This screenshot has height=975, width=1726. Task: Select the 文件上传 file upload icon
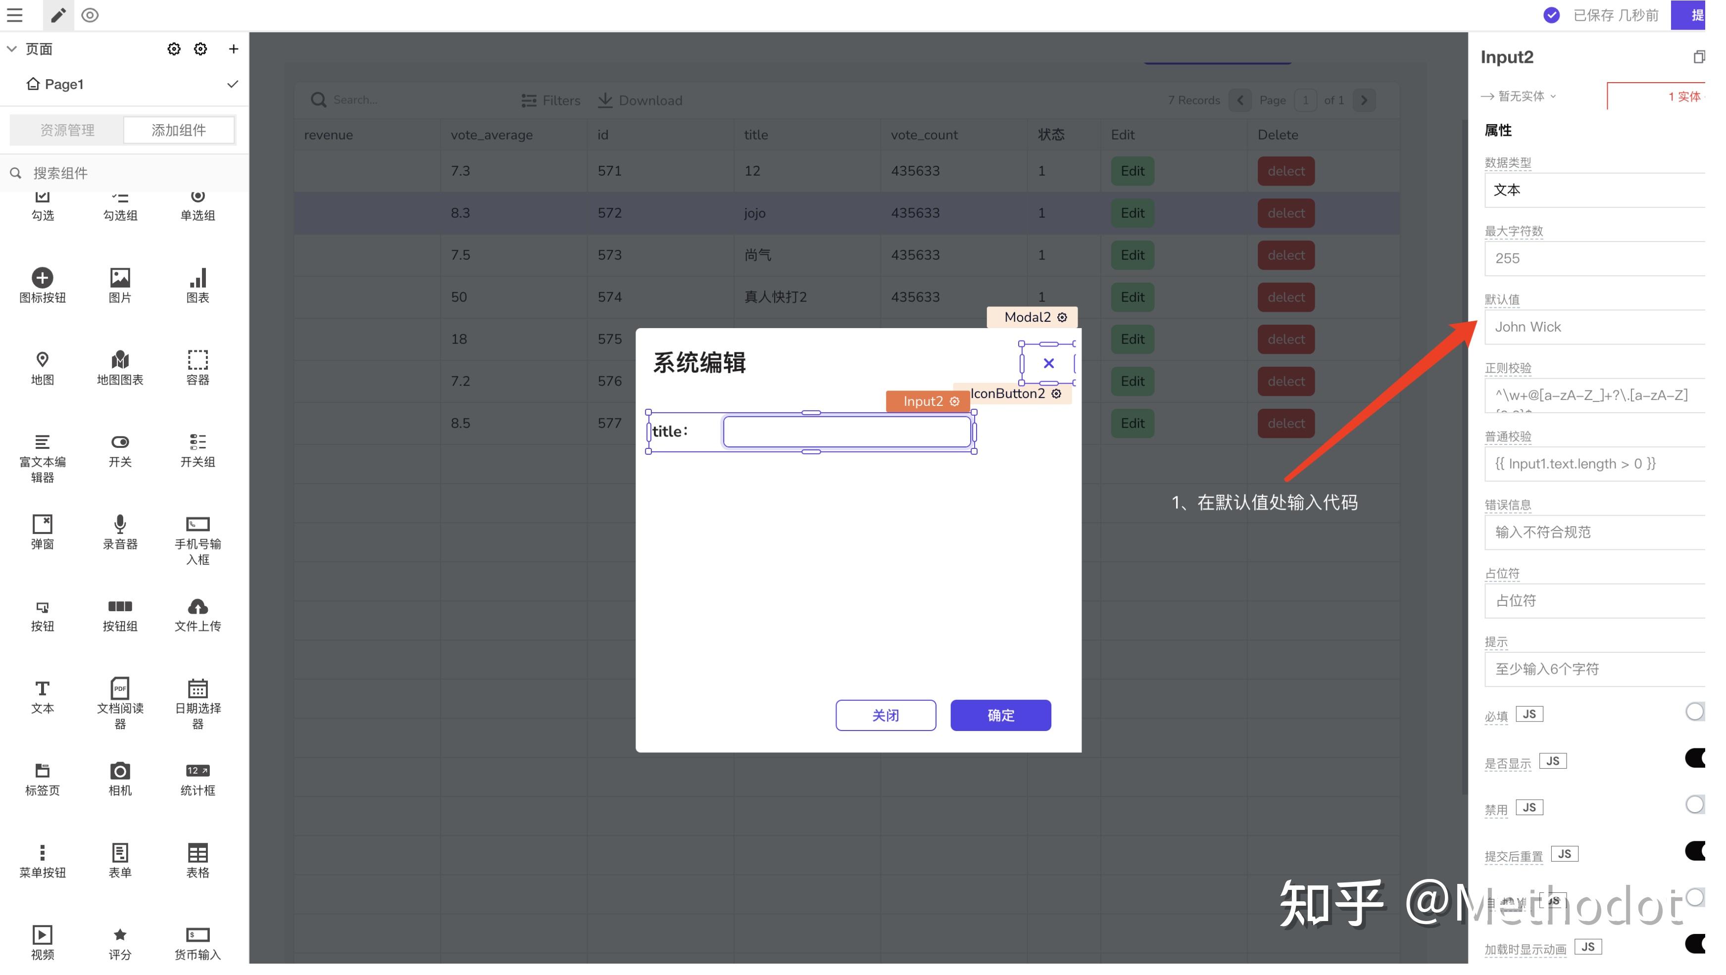coord(197,606)
